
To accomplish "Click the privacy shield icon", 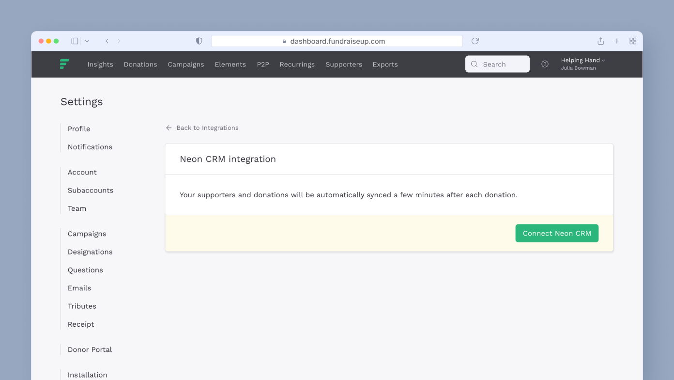I will 199,41.
